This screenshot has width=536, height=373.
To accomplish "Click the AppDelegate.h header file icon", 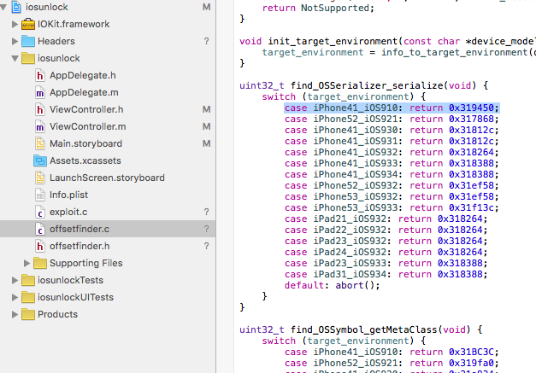I will click(40, 75).
